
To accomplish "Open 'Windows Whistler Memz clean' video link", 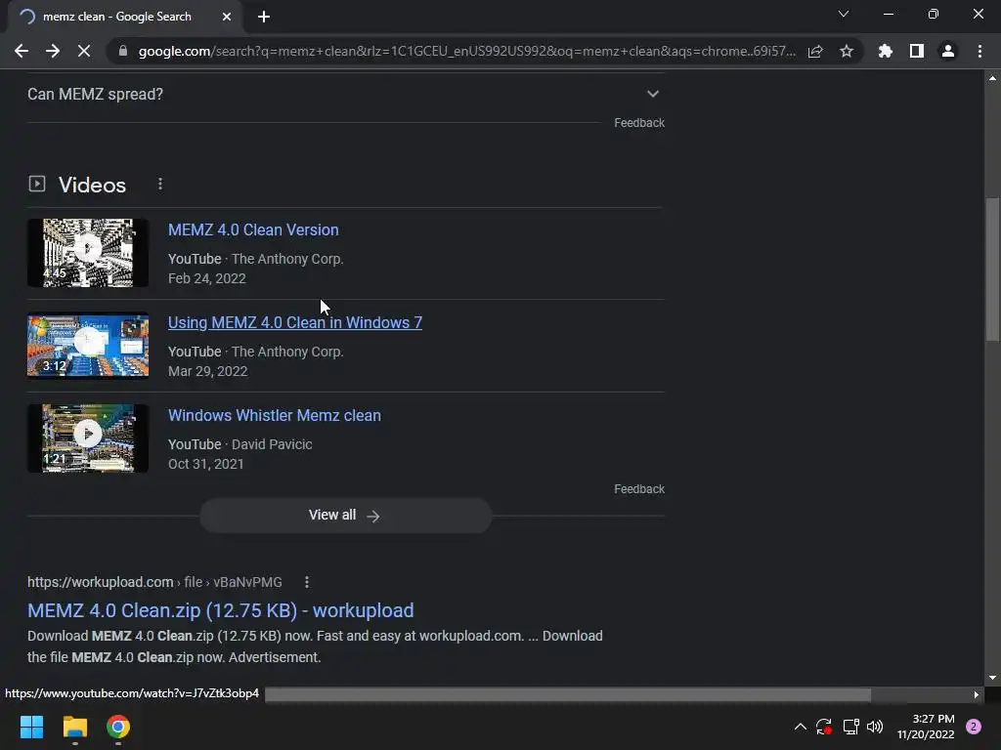I will point(275,415).
